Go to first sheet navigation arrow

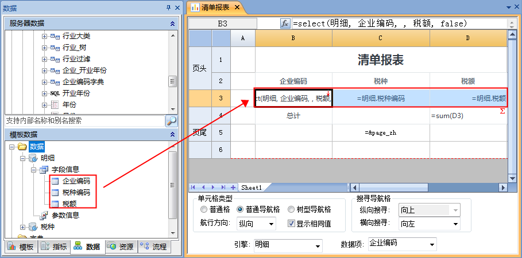point(194,187)
